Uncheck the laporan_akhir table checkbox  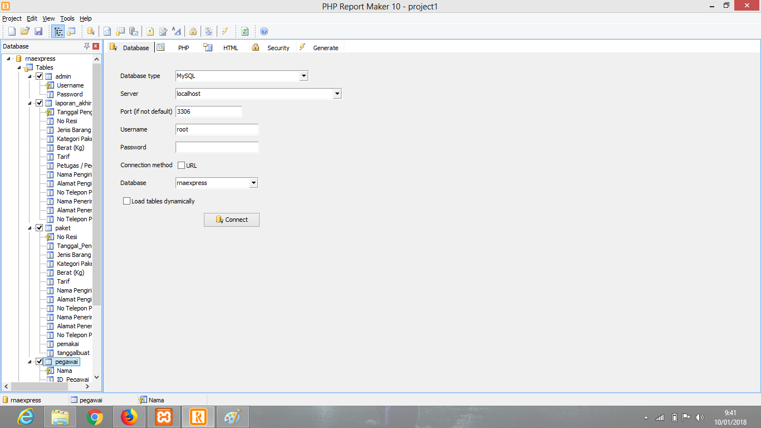pyautogui.click(x=40, y=103)
